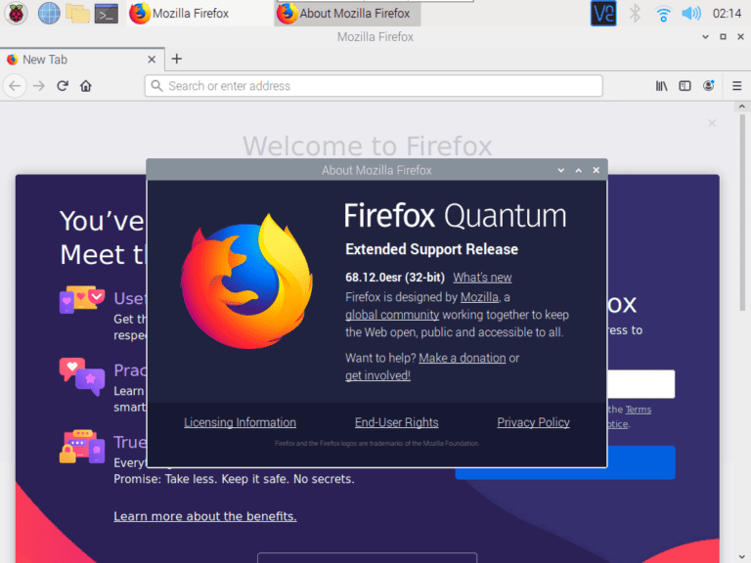Open the global community link
This screenshot has height=563, width=751.
point(392,315)
